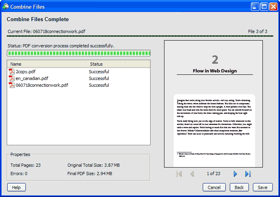Click Successful status of 060718connectionwork.pdf

[99, 85]
